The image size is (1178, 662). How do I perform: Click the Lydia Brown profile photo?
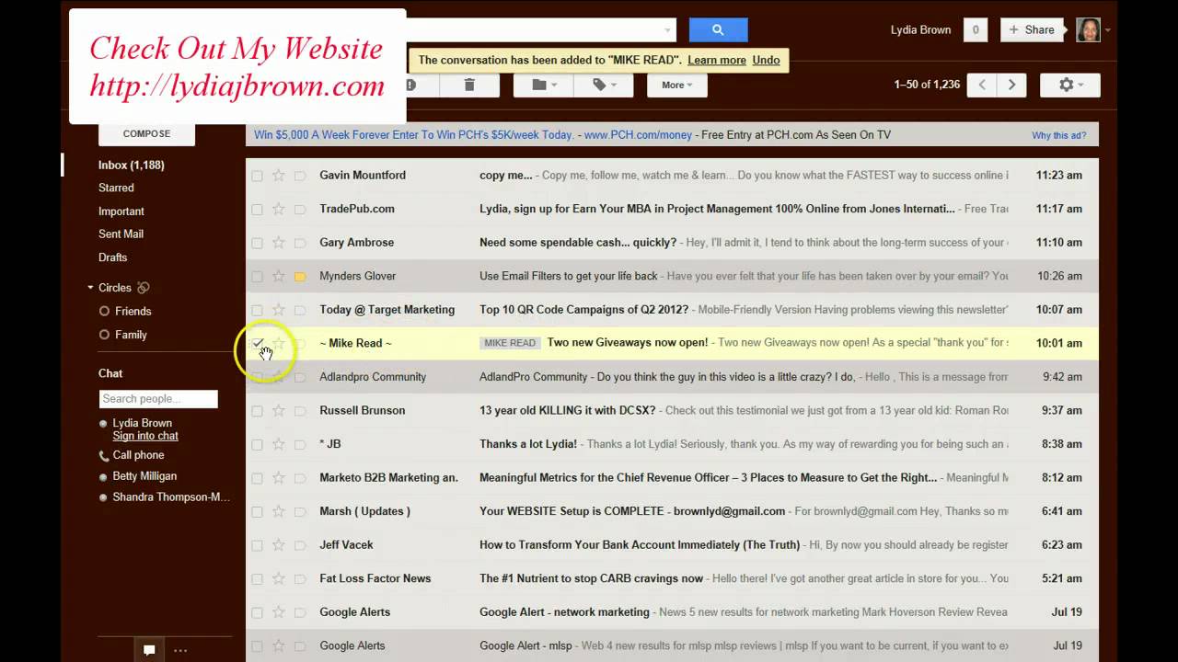pos(1088,29)
